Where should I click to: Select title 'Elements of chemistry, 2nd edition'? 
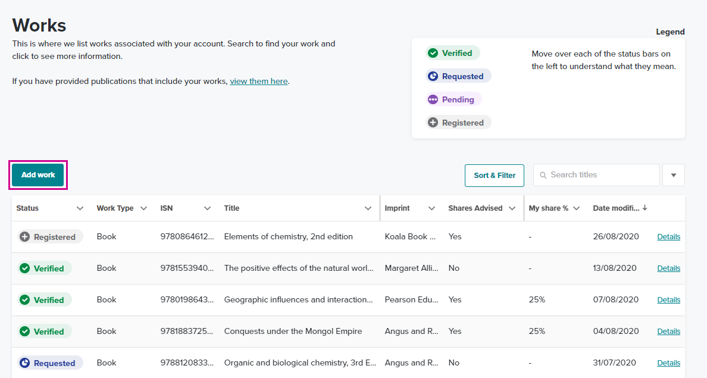[289, 237]
